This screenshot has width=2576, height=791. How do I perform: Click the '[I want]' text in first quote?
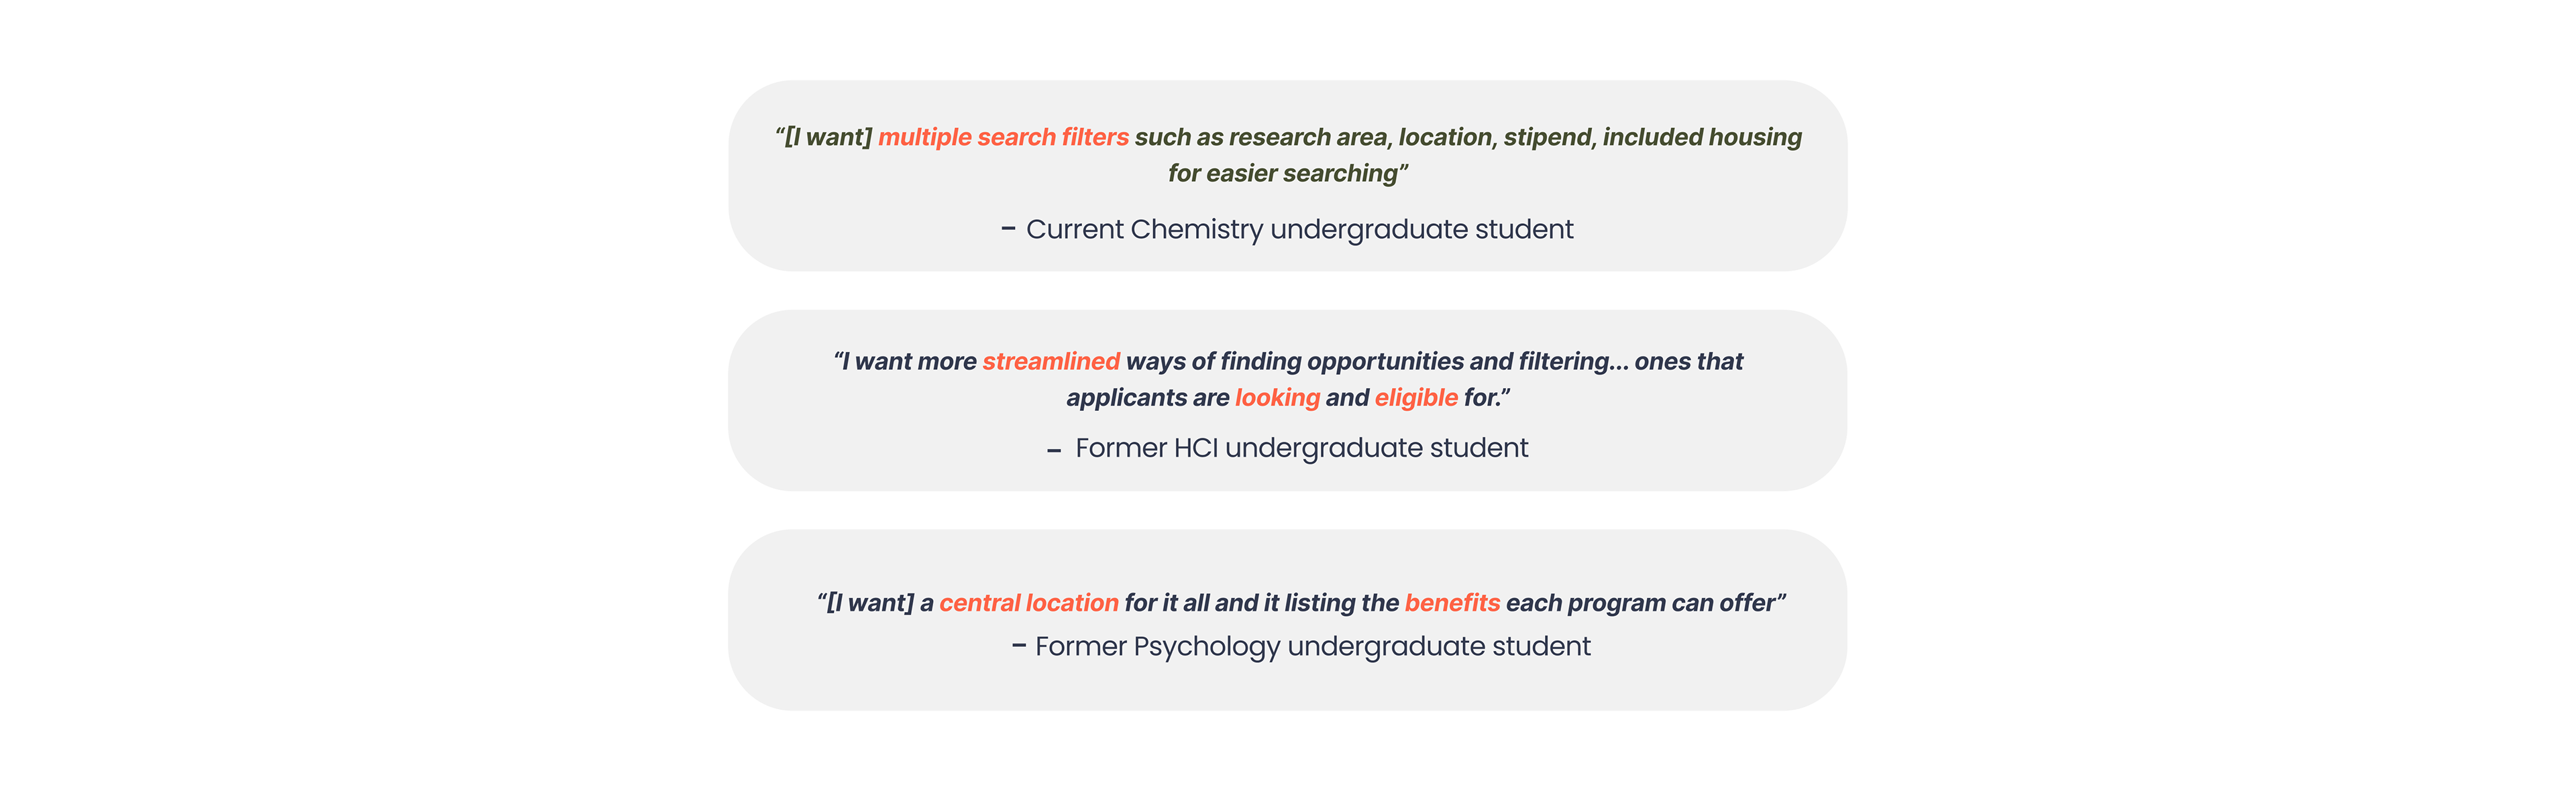pos(828,138)
